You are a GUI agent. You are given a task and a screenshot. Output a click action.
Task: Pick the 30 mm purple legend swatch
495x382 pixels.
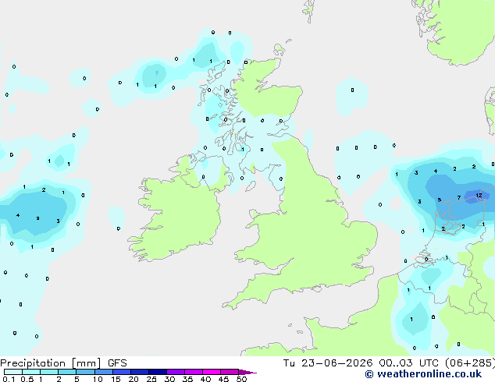(175, 372)
